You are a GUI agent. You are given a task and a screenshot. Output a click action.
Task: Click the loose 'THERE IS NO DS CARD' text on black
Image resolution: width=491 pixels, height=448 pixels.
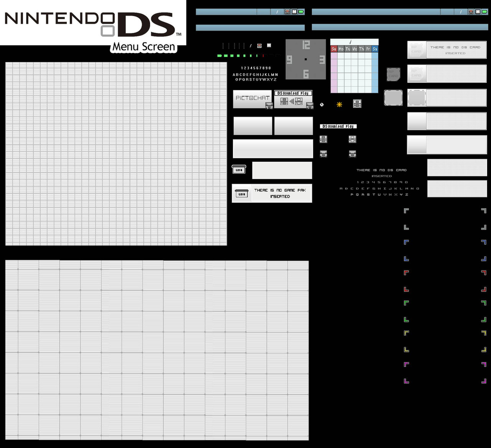pos(381,170)
